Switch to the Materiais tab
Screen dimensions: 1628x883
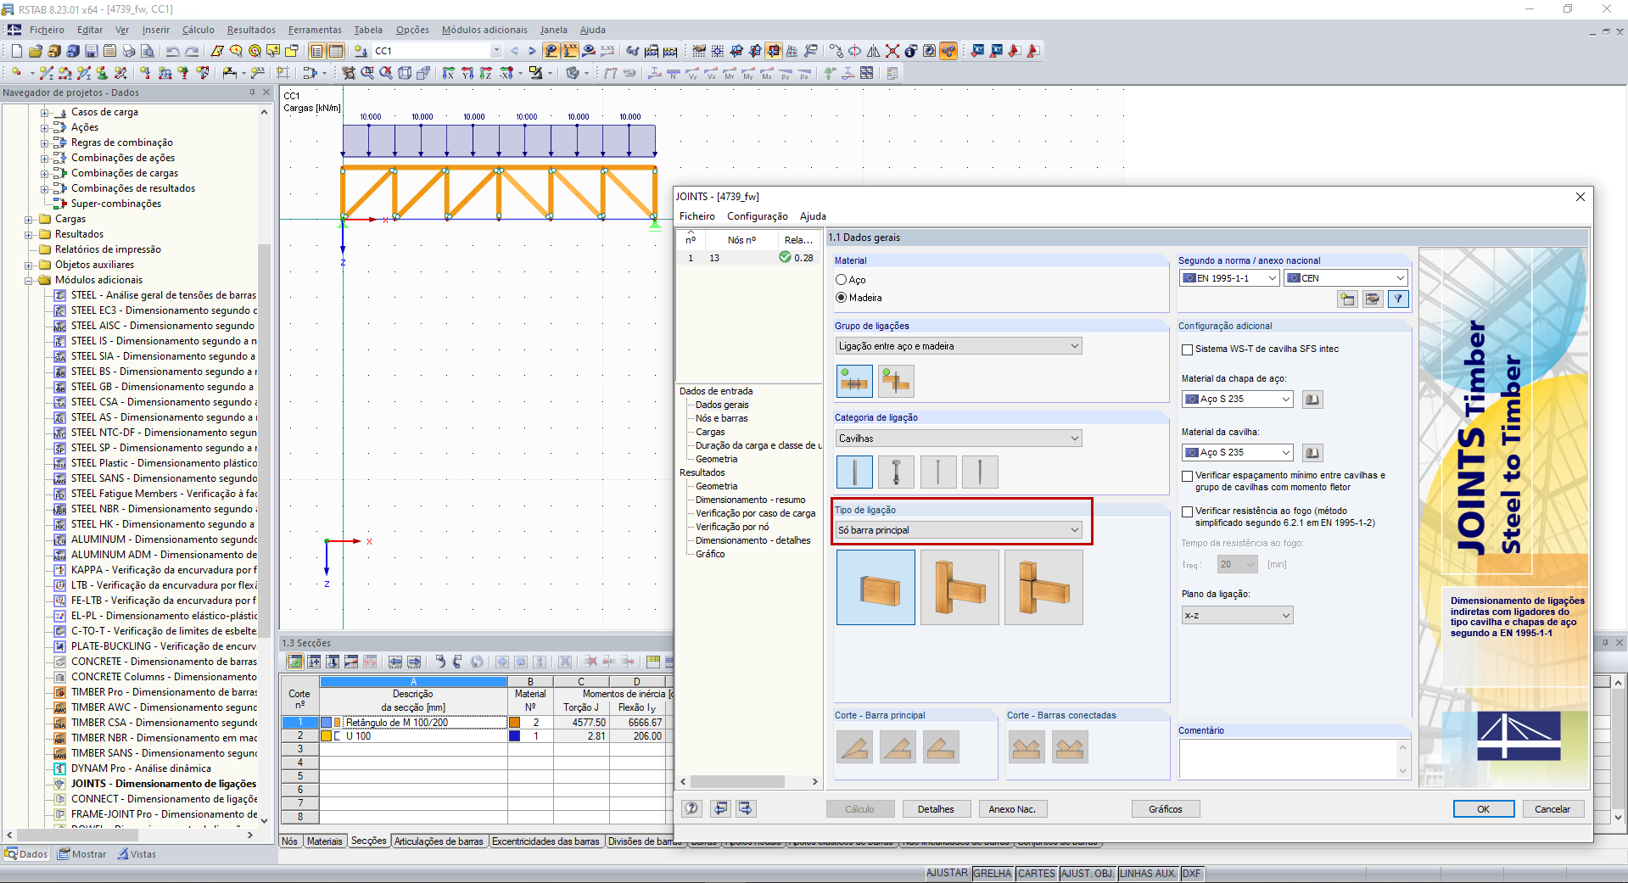[324, 841]
